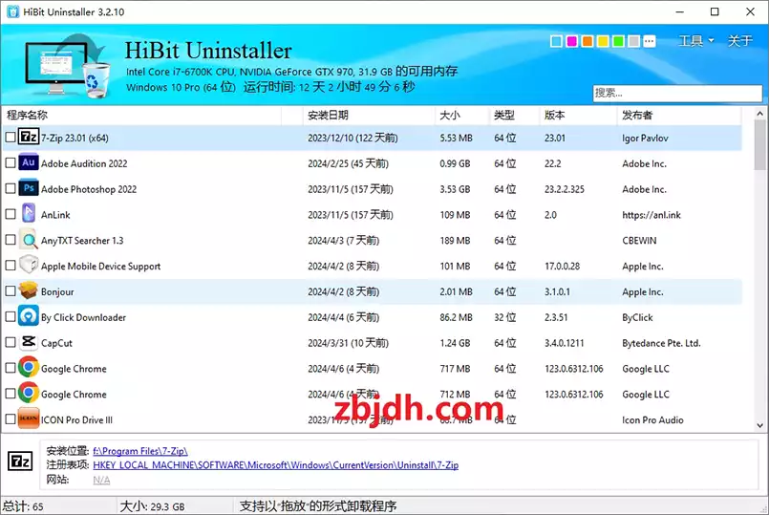The image size is (769, 515).
Task: Click the Adobe Photoshop icon
Action: point(29,188)
